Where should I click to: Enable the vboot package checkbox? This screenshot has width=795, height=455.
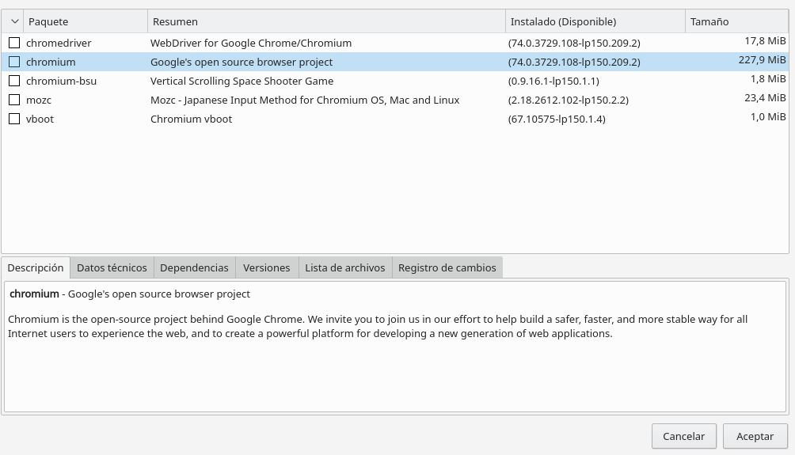14,119
